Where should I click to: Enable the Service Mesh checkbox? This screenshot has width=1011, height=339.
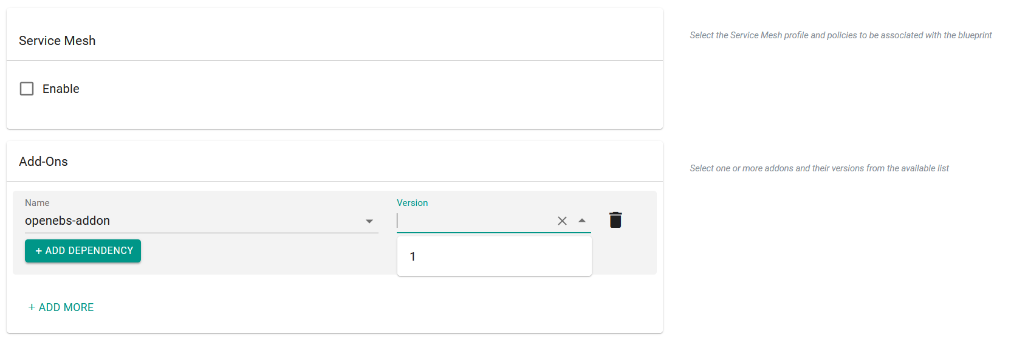point(27,89)
